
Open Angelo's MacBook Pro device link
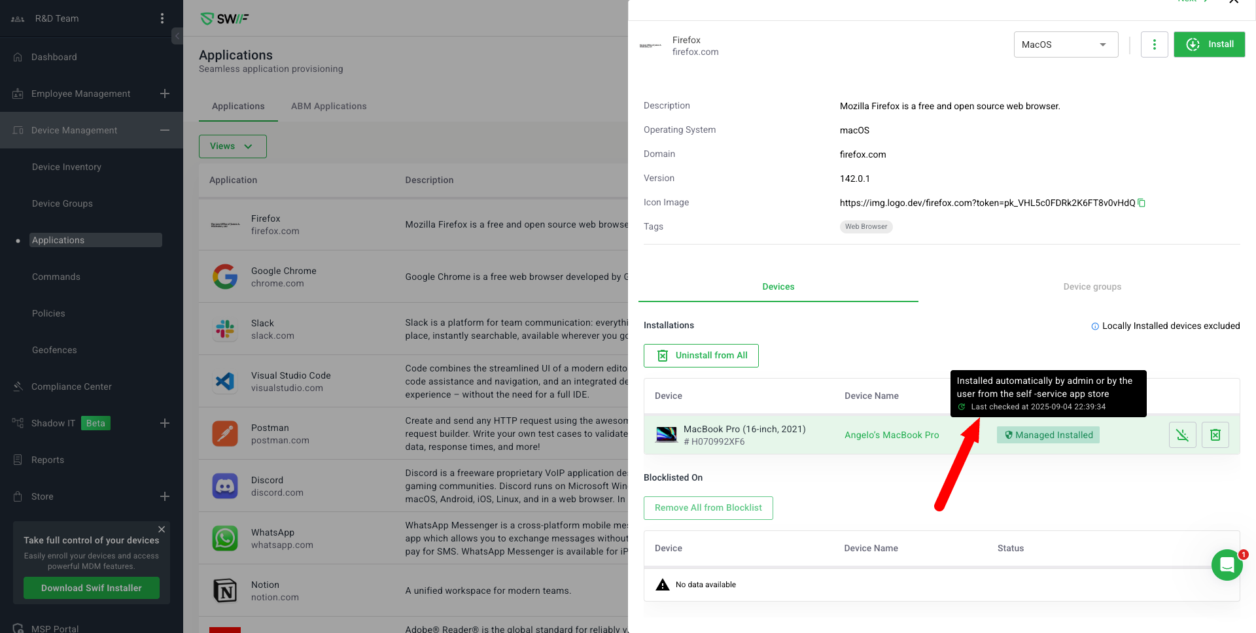pyautogui.click(x=892, y=435)
